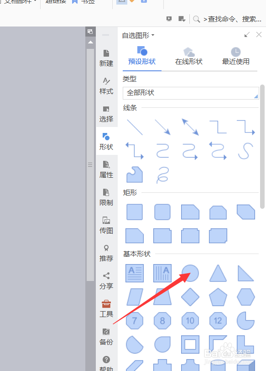Open the 全部形状 type dropdown
266x371 pixels.
click(191, 93)
